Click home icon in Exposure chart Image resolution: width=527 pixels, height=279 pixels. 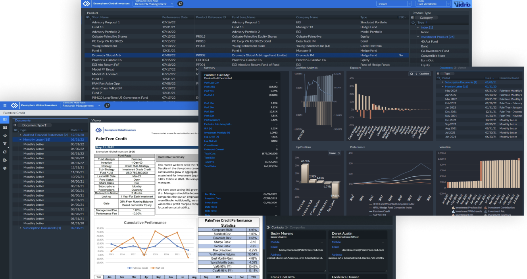412,74
